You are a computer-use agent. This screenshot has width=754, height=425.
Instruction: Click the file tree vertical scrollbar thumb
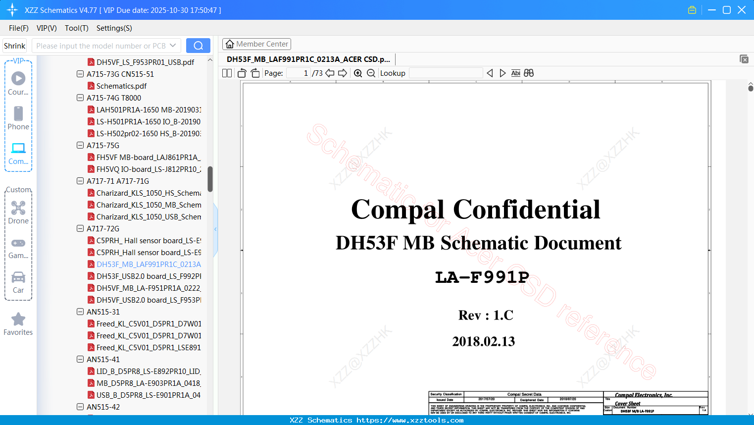point(210,179)
